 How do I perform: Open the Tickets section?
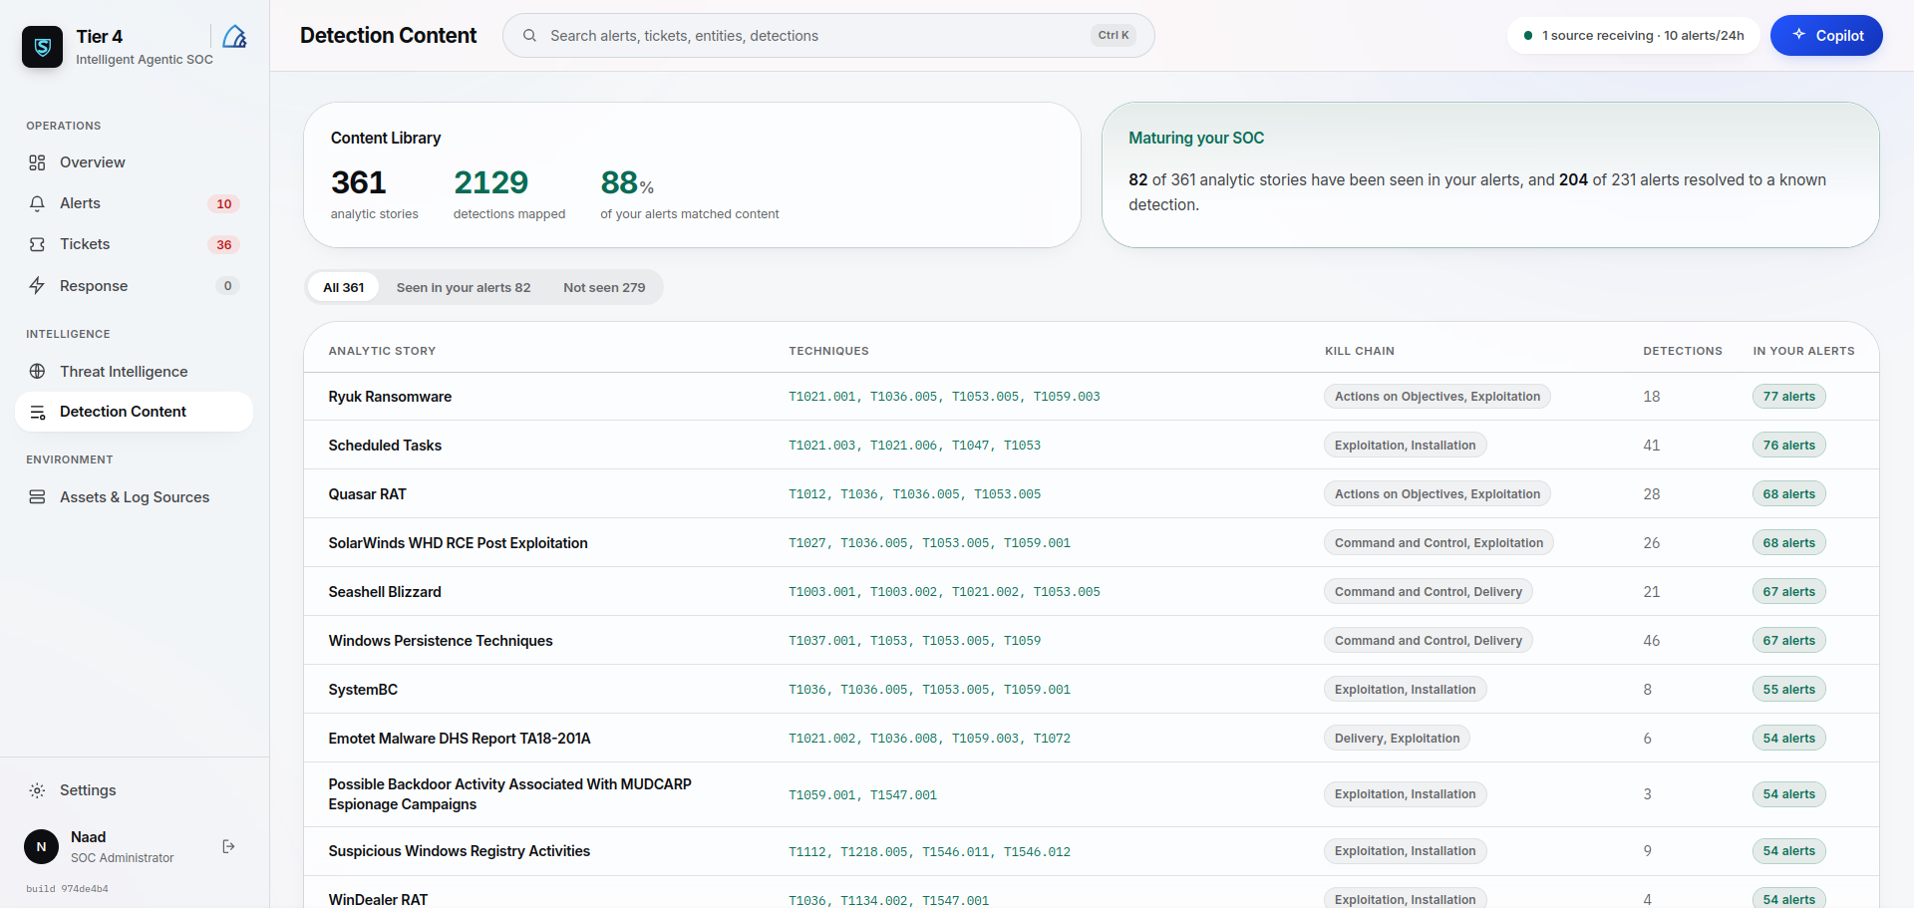click(x=134, y=244)
